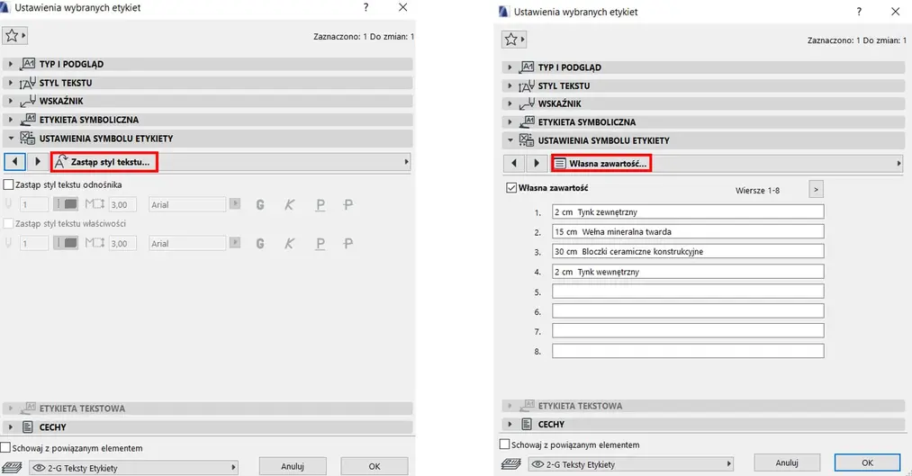The height and width of the screenshot is (476, 912).
Task: Expand WSKAŹNIK panel in left dialog
Action: pyautogui.click(x=208, y=101)
